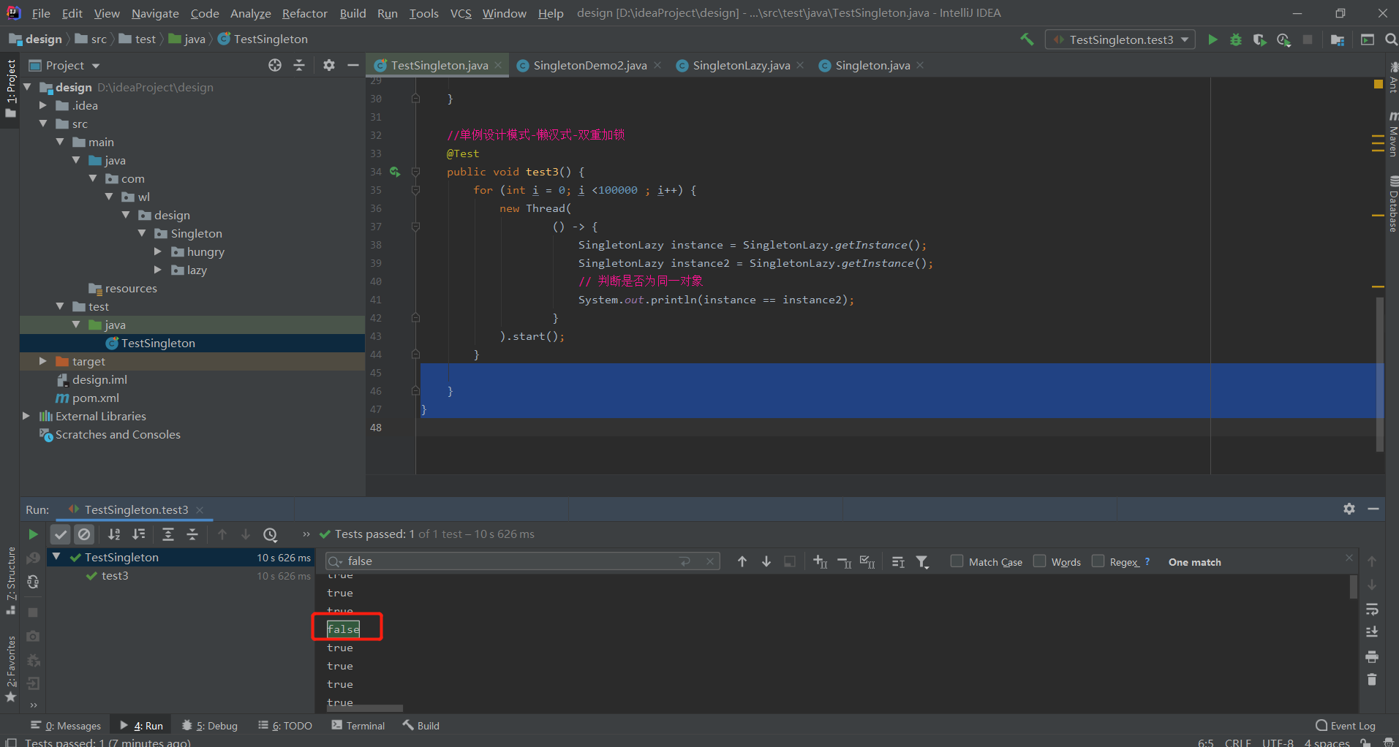Print console output with printer icon
Screen dimensions: 1399x747
(1372, 656)
